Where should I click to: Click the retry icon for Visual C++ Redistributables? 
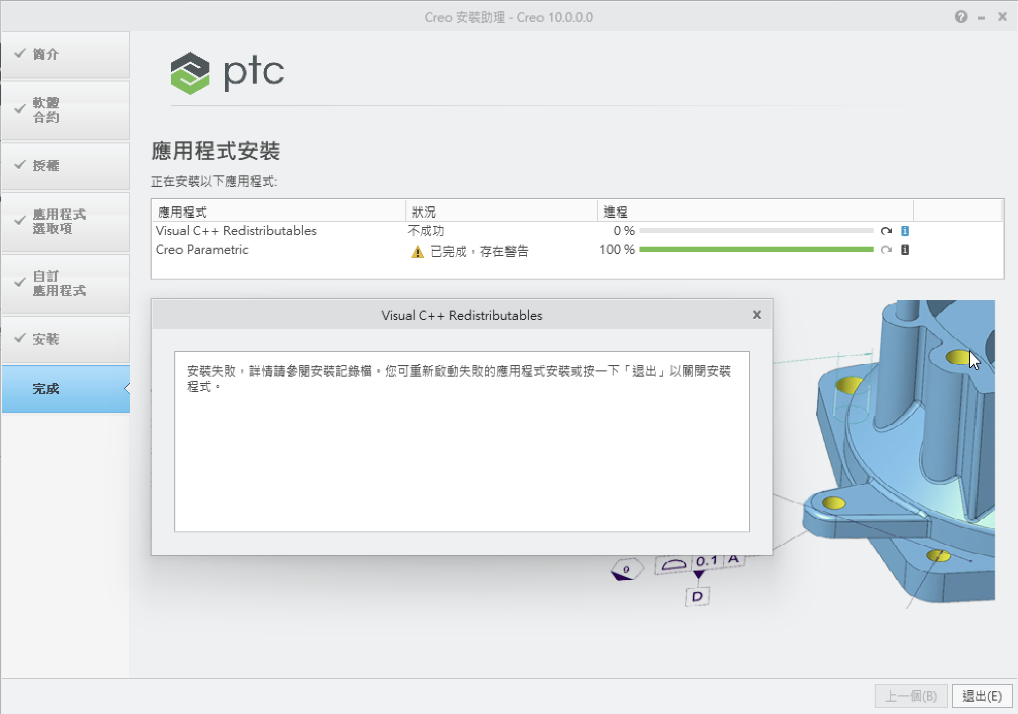pos(886,231)
